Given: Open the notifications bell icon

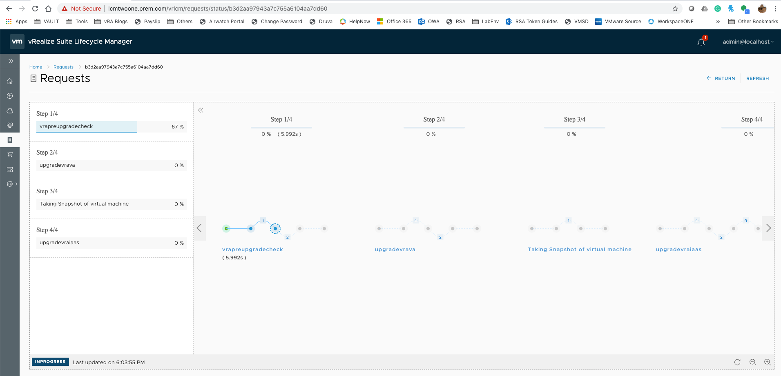Looking at the screenshot, I should coord(701,42).
